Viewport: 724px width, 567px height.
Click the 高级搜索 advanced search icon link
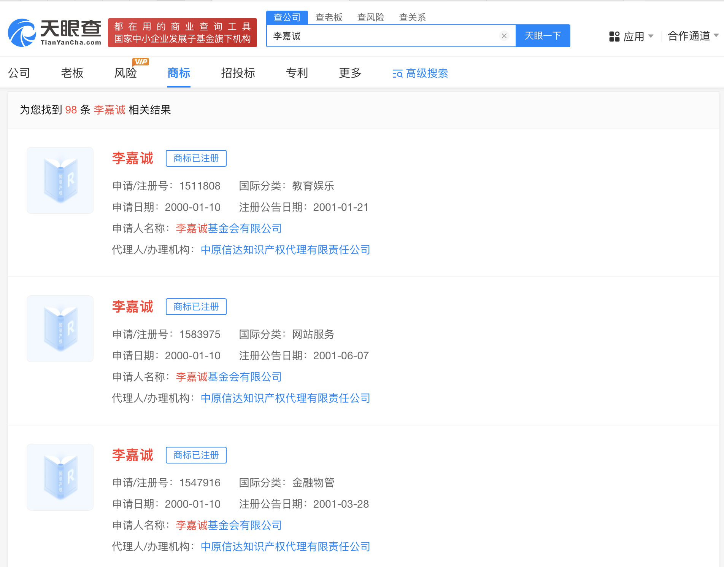[420, 73]
